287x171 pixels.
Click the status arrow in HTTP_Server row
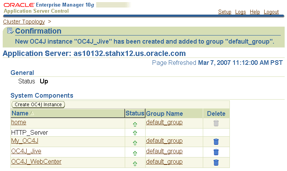click(135, 133)
